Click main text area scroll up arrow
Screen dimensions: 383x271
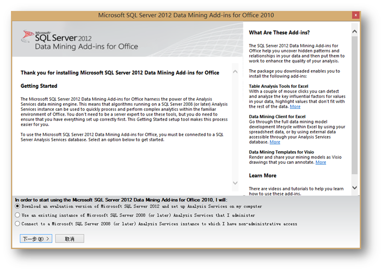235,72
